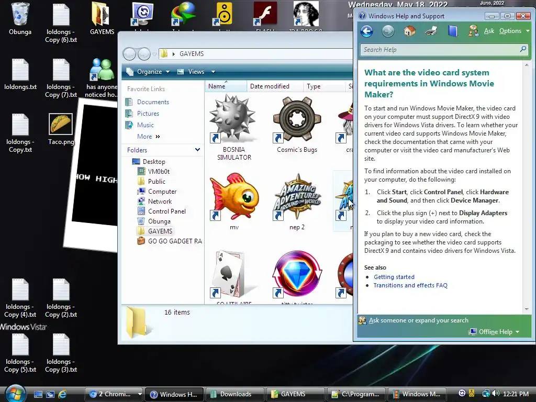Click the search magnifier in Help
536x402 pixels.
(x=523, y=50)
